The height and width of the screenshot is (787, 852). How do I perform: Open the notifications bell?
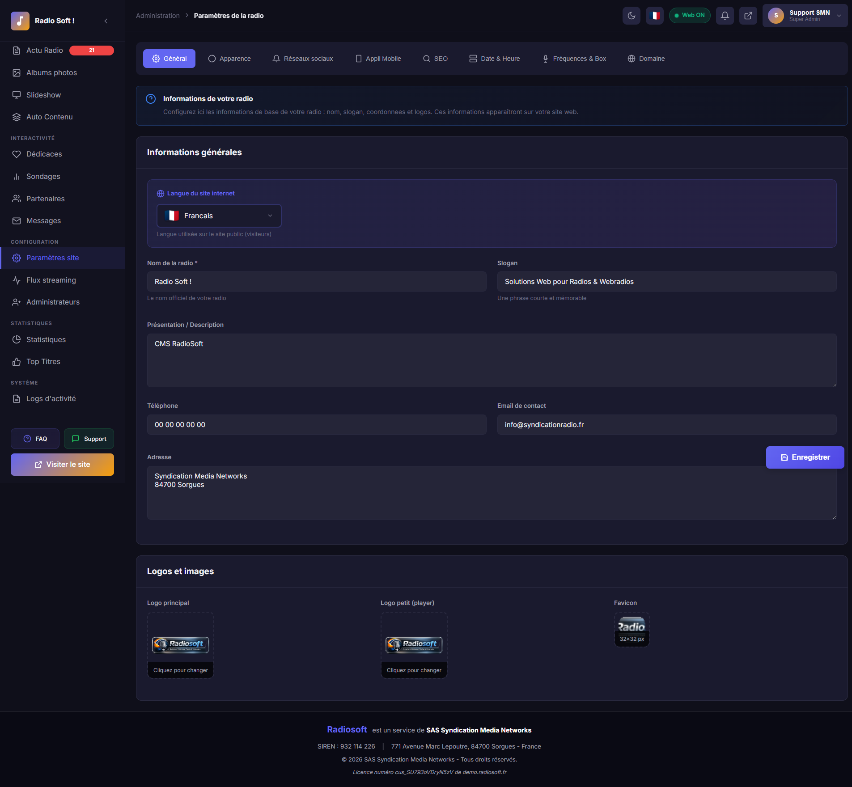(725, 16)
